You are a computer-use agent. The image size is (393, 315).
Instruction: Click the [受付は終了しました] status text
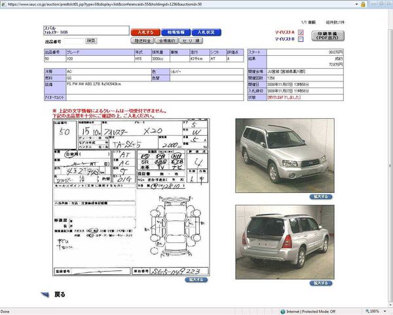click(x=284, y=97)
